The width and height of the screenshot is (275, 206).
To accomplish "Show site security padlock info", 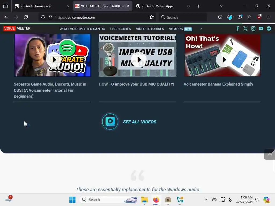I will (x=50, y=17).
